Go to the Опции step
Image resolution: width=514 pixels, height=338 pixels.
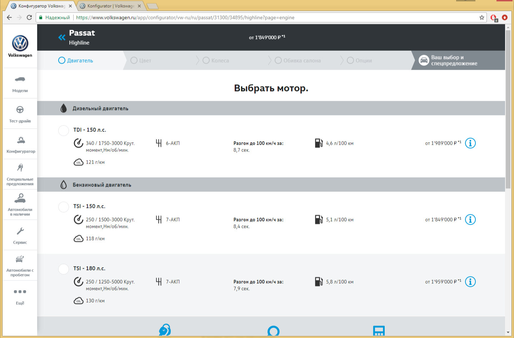pos(359,60)
